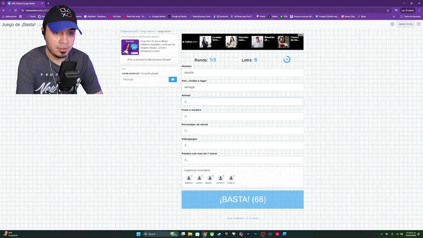
Task: Click Maestrías alt... ad tile
Action: click(x=263, y=42)
